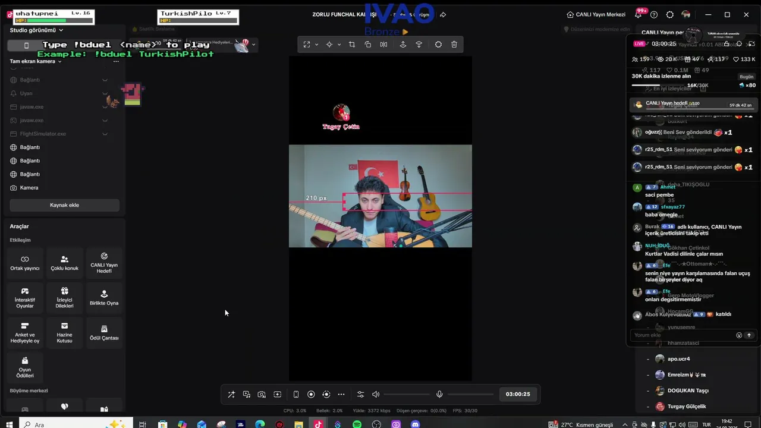Open Anket ve Hediyeyle oy
The width and height of the screenshot is (761, 428).
[x=25, y=333]
